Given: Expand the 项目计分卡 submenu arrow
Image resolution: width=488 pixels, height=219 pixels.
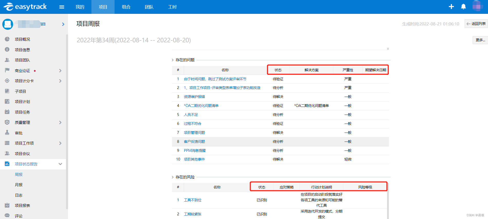Looking at the screenshot, I should (x=60, y=81).
